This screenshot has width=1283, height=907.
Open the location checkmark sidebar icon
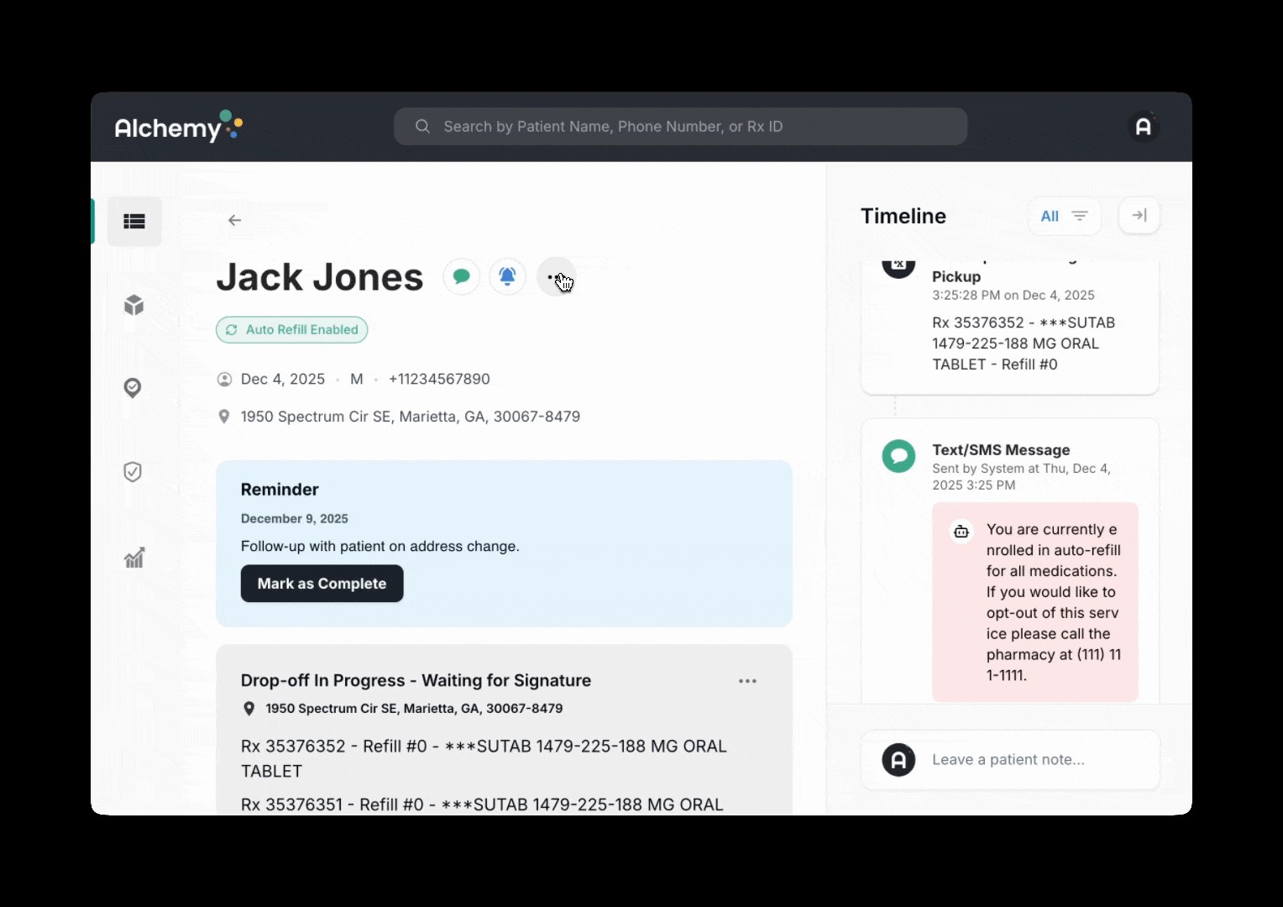133,388
